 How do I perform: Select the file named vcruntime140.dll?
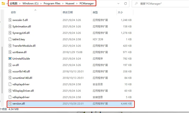click(22, 78)
